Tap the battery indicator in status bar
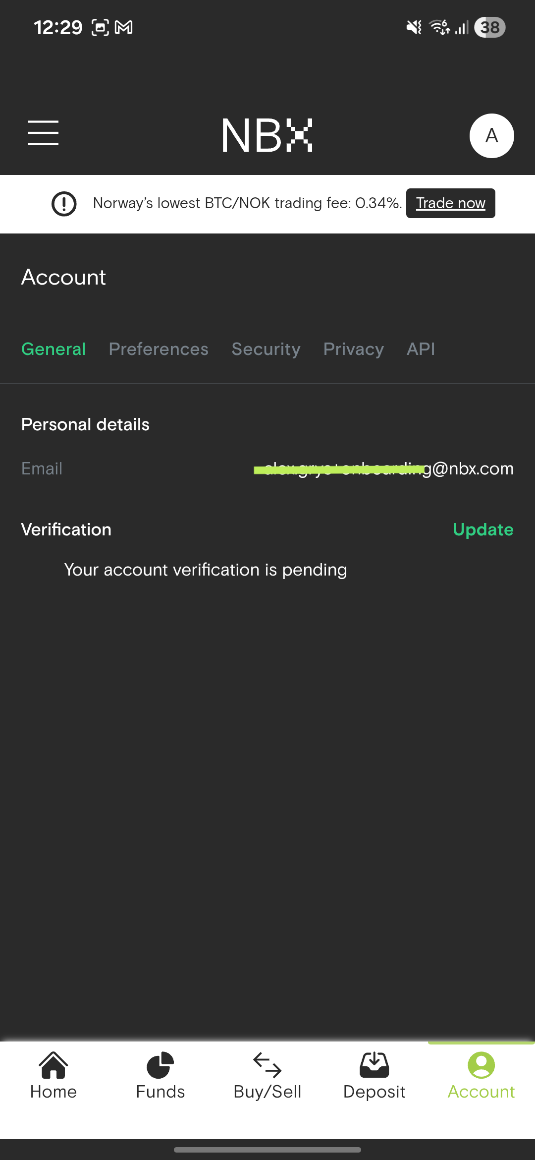 (490, 27)
